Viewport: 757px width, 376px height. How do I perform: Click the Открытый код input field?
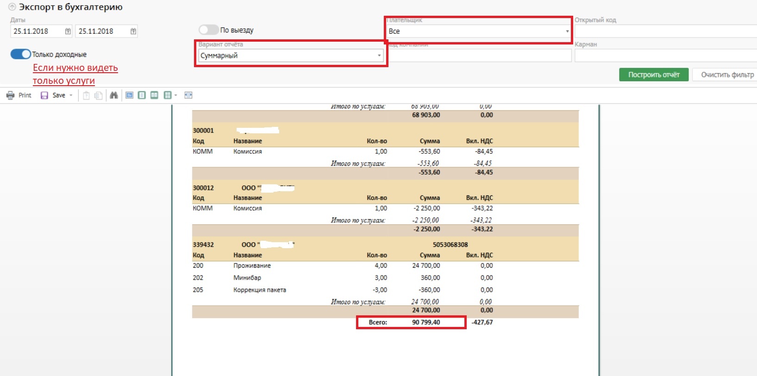665,31
